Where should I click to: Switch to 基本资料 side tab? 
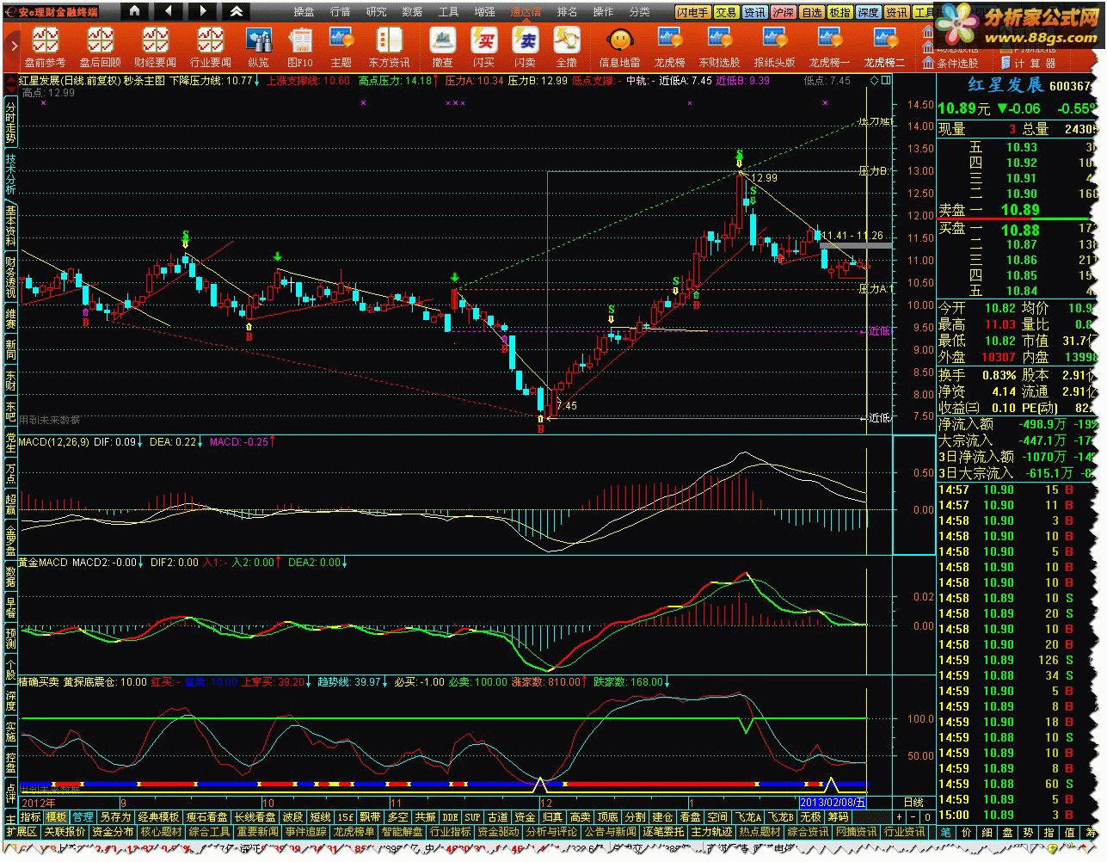10,225
